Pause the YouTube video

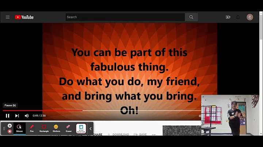tap(8, 116)
